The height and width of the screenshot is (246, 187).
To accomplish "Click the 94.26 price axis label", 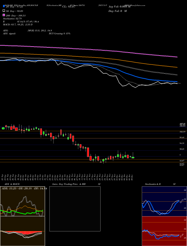I will click(x=182, y=143).
